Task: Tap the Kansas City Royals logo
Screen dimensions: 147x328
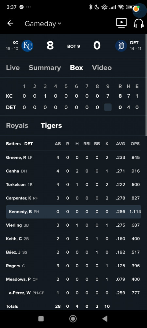Action: pyautogui.click(x=27, y=46)
